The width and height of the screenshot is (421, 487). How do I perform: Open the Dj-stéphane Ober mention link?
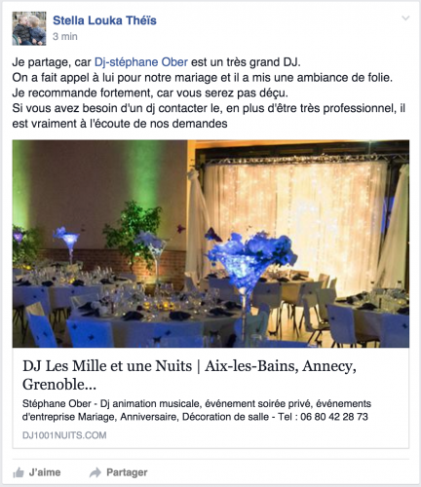141,62
